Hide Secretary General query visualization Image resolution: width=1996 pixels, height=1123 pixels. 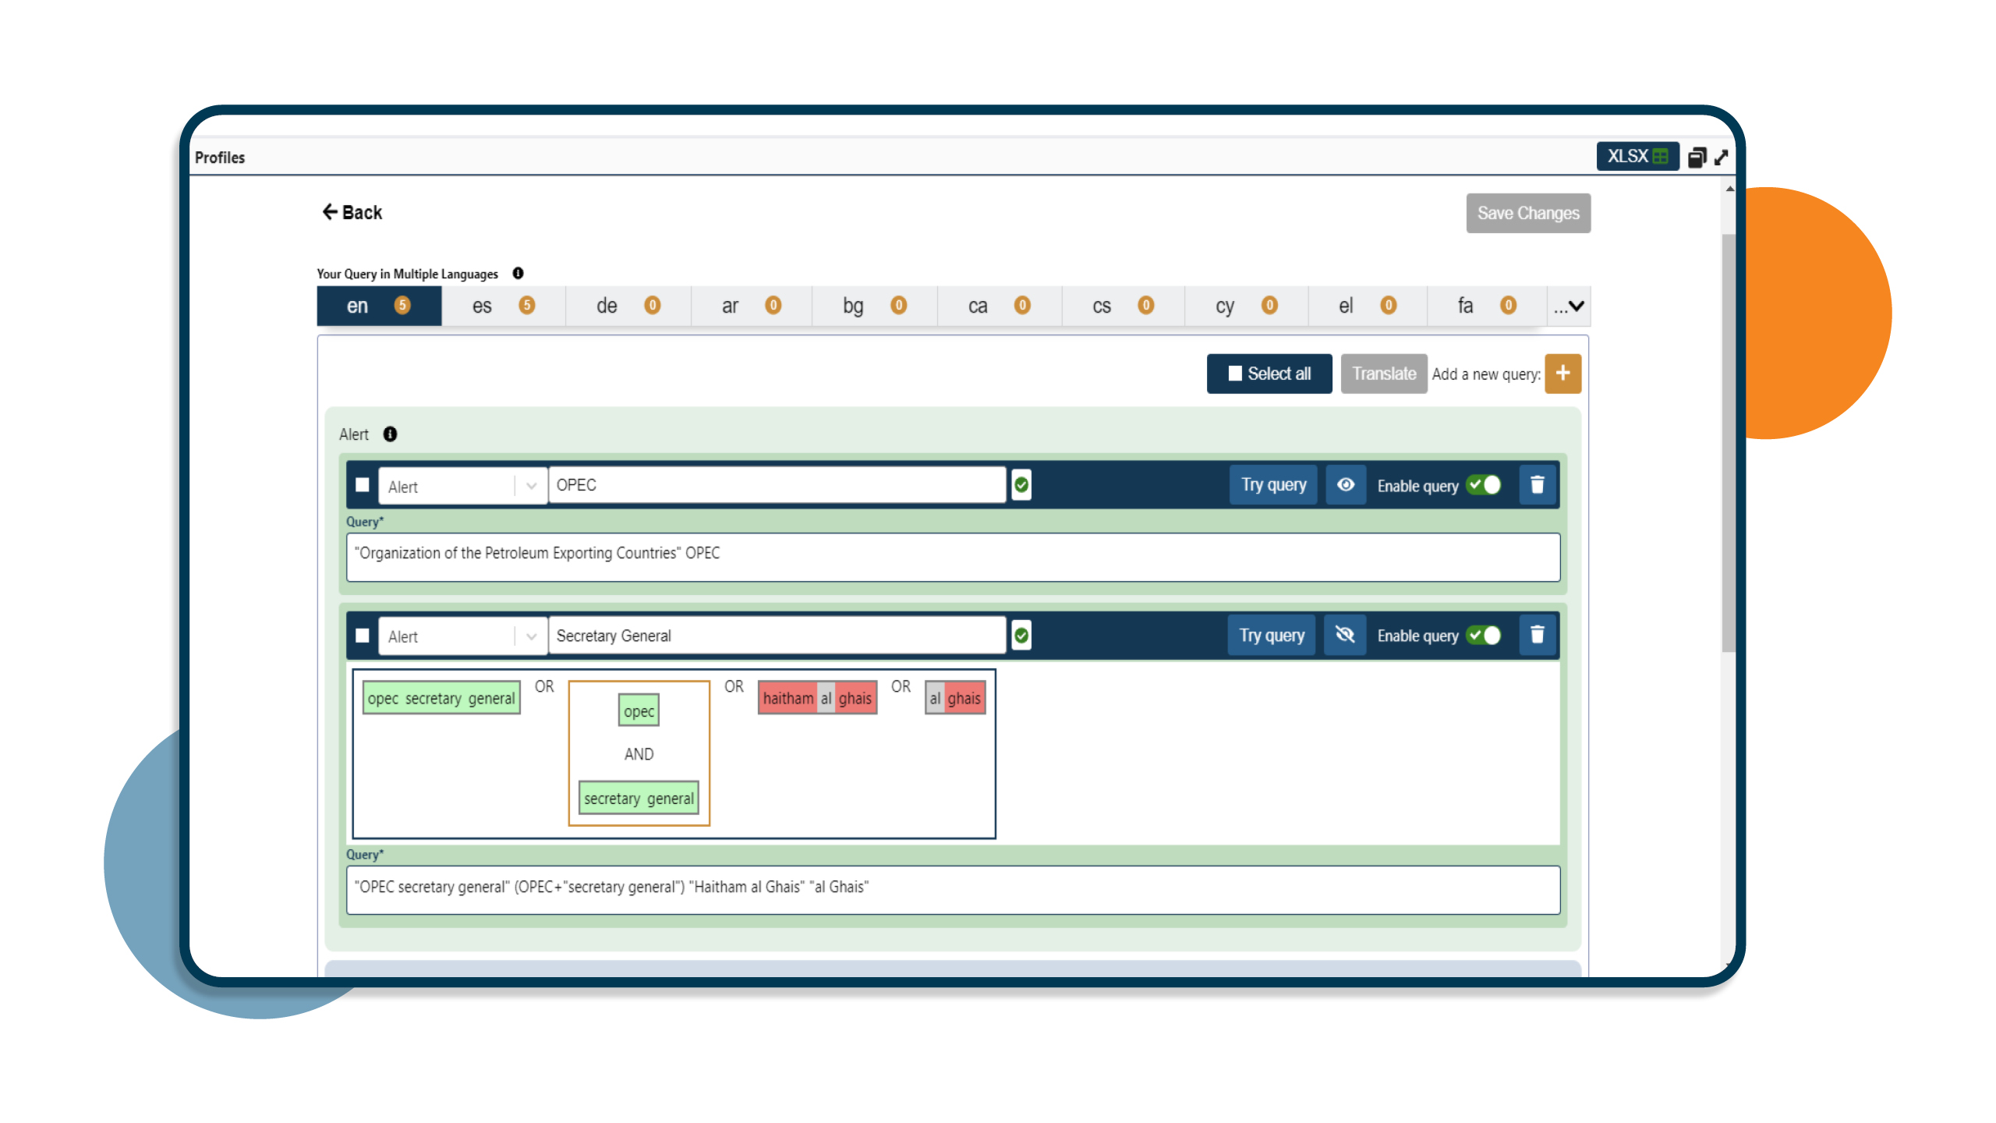point(1344,635)
